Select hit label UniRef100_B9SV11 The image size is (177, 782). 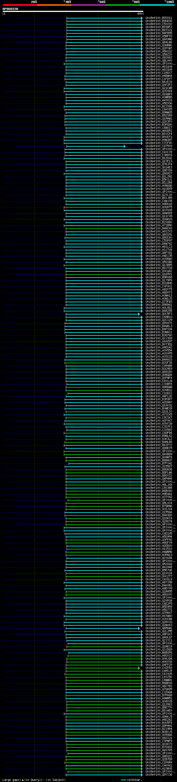click(x=159, y=18)
